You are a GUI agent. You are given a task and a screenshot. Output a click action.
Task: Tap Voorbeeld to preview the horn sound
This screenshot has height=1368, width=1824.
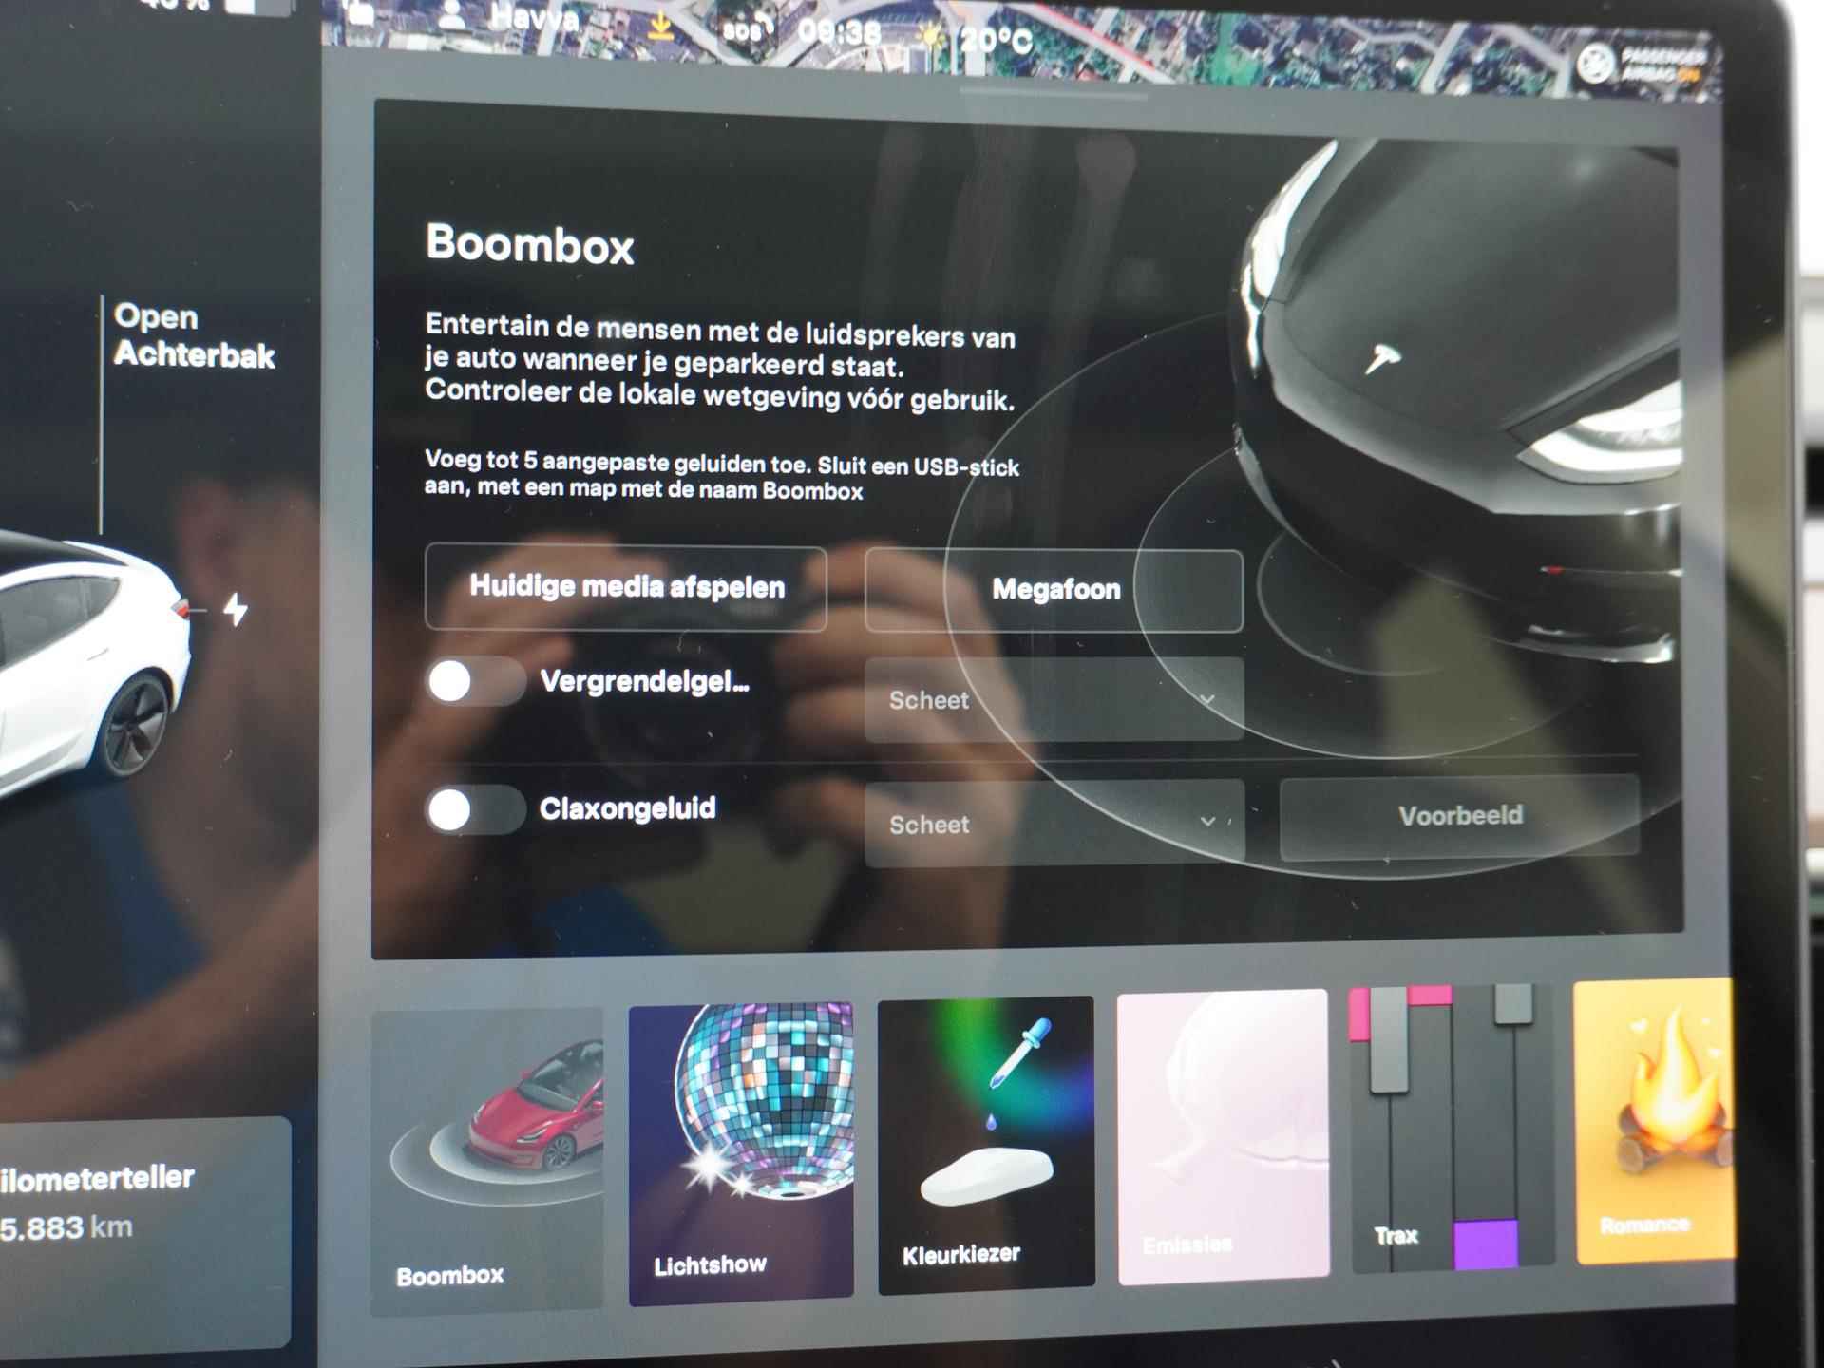[1460, 816]
